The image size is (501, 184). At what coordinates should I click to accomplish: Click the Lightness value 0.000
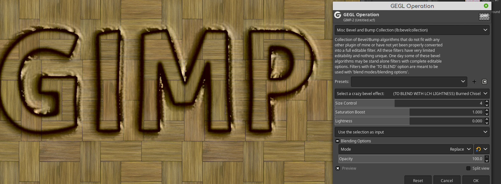[477, 121]
